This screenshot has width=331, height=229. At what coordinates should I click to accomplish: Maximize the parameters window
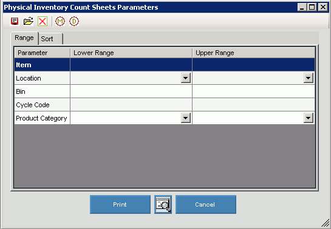pyautogui.click(x=312, y=7)
